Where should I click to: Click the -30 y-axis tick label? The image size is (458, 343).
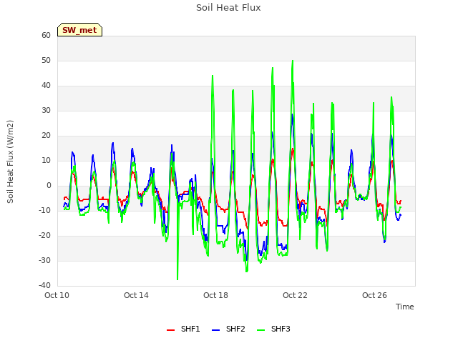pyautogui.click(x=45, y=260)
